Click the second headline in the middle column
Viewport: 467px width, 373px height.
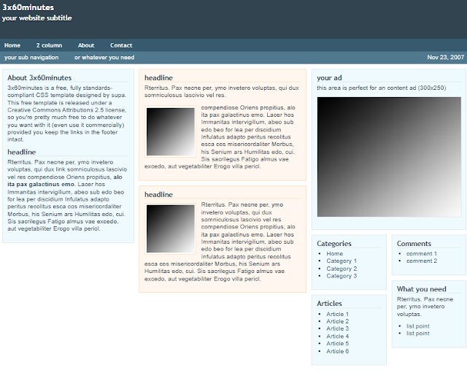click(x=158, y=195)
